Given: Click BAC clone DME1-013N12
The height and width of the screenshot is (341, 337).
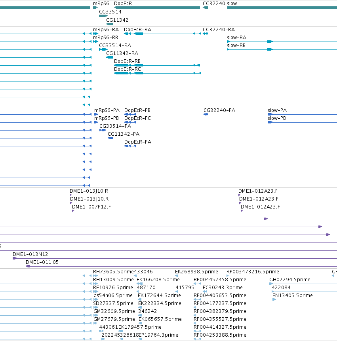Looking at the screenshot, I should point(30,254).
